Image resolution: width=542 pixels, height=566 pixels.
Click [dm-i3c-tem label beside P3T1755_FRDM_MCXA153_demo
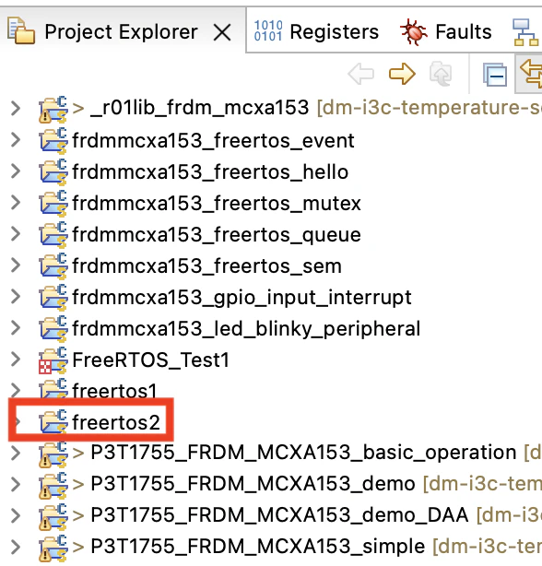tap(482, 484)
